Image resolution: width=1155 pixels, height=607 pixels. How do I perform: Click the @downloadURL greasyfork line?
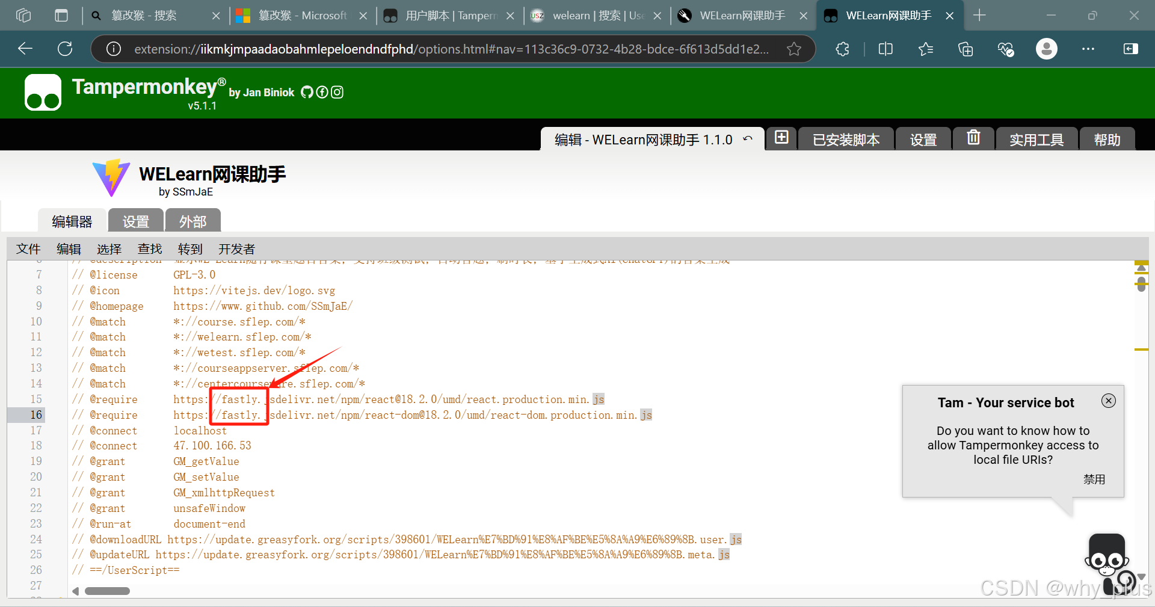[x=407, y=540]
